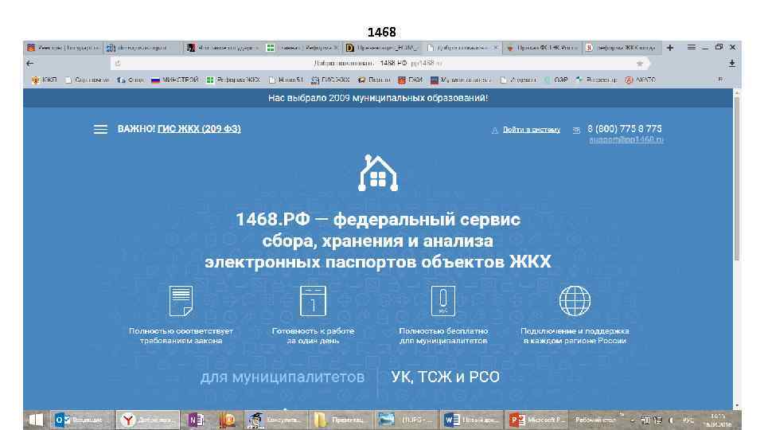Viewport: 764px width, 430px height.
Task: Expand the bookmarks bar overflow chevron
Action: [x=720, y=79]
